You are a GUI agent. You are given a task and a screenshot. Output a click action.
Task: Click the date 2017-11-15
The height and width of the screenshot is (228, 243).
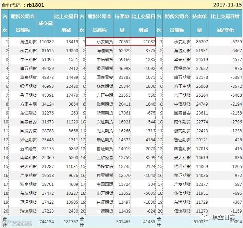(227, 5)
